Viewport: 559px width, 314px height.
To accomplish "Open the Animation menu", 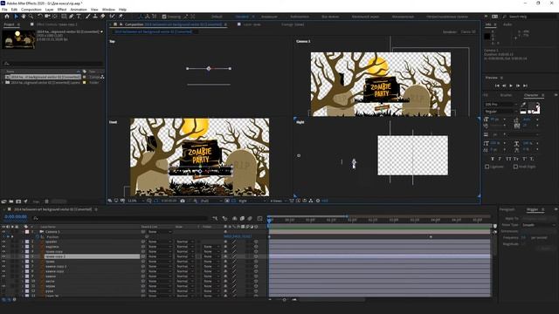I will pos(79,10).
